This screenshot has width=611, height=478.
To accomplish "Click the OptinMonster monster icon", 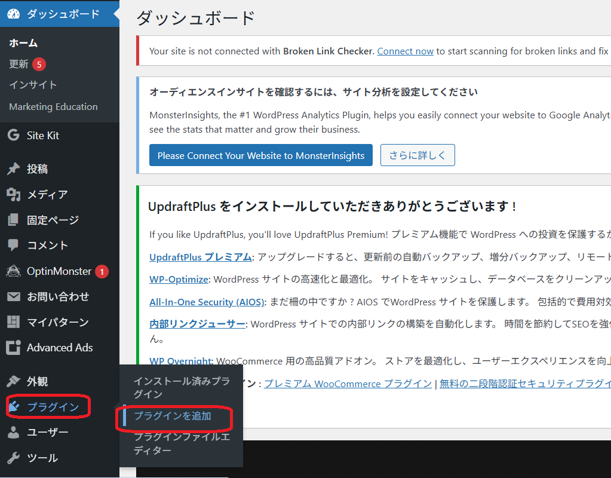I will 13,271.
